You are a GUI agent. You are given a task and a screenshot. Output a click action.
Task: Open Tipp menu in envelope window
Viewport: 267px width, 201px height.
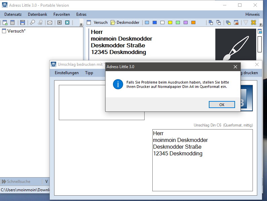[89, 73]
